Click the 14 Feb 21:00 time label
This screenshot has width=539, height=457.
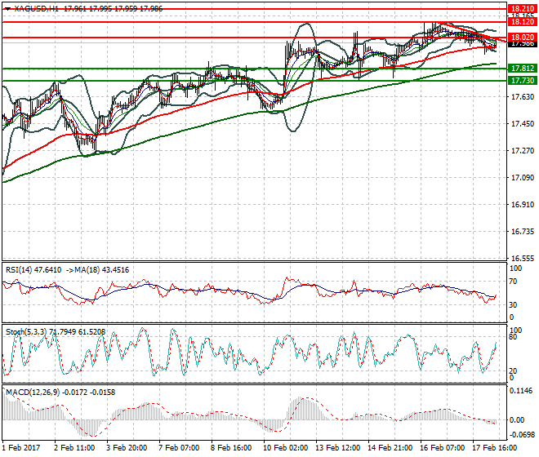(x=390, y=448)
